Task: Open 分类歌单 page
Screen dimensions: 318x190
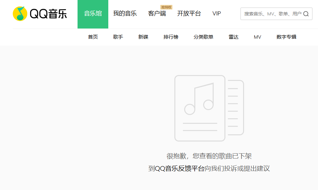Action: tap(203, 37)
